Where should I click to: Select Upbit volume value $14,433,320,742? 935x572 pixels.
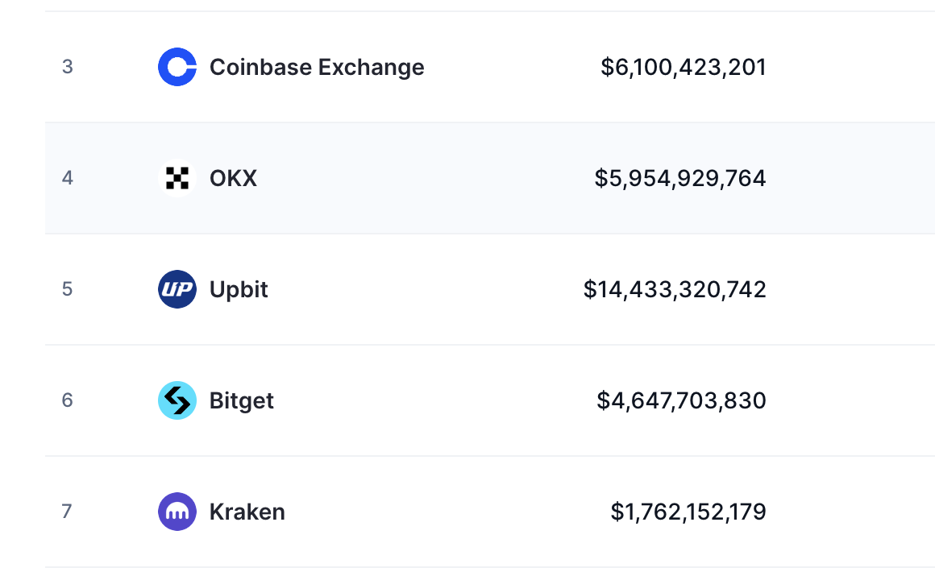(x=675, y=289)
